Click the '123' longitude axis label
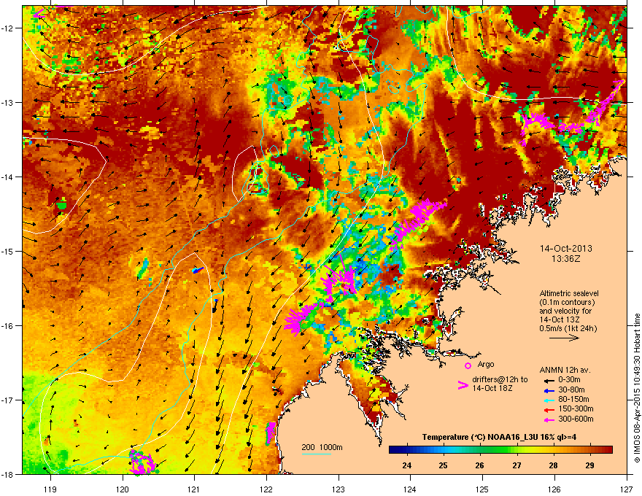Screen dimensions: 642x496 pyautogui.click(x=339, y=489)
